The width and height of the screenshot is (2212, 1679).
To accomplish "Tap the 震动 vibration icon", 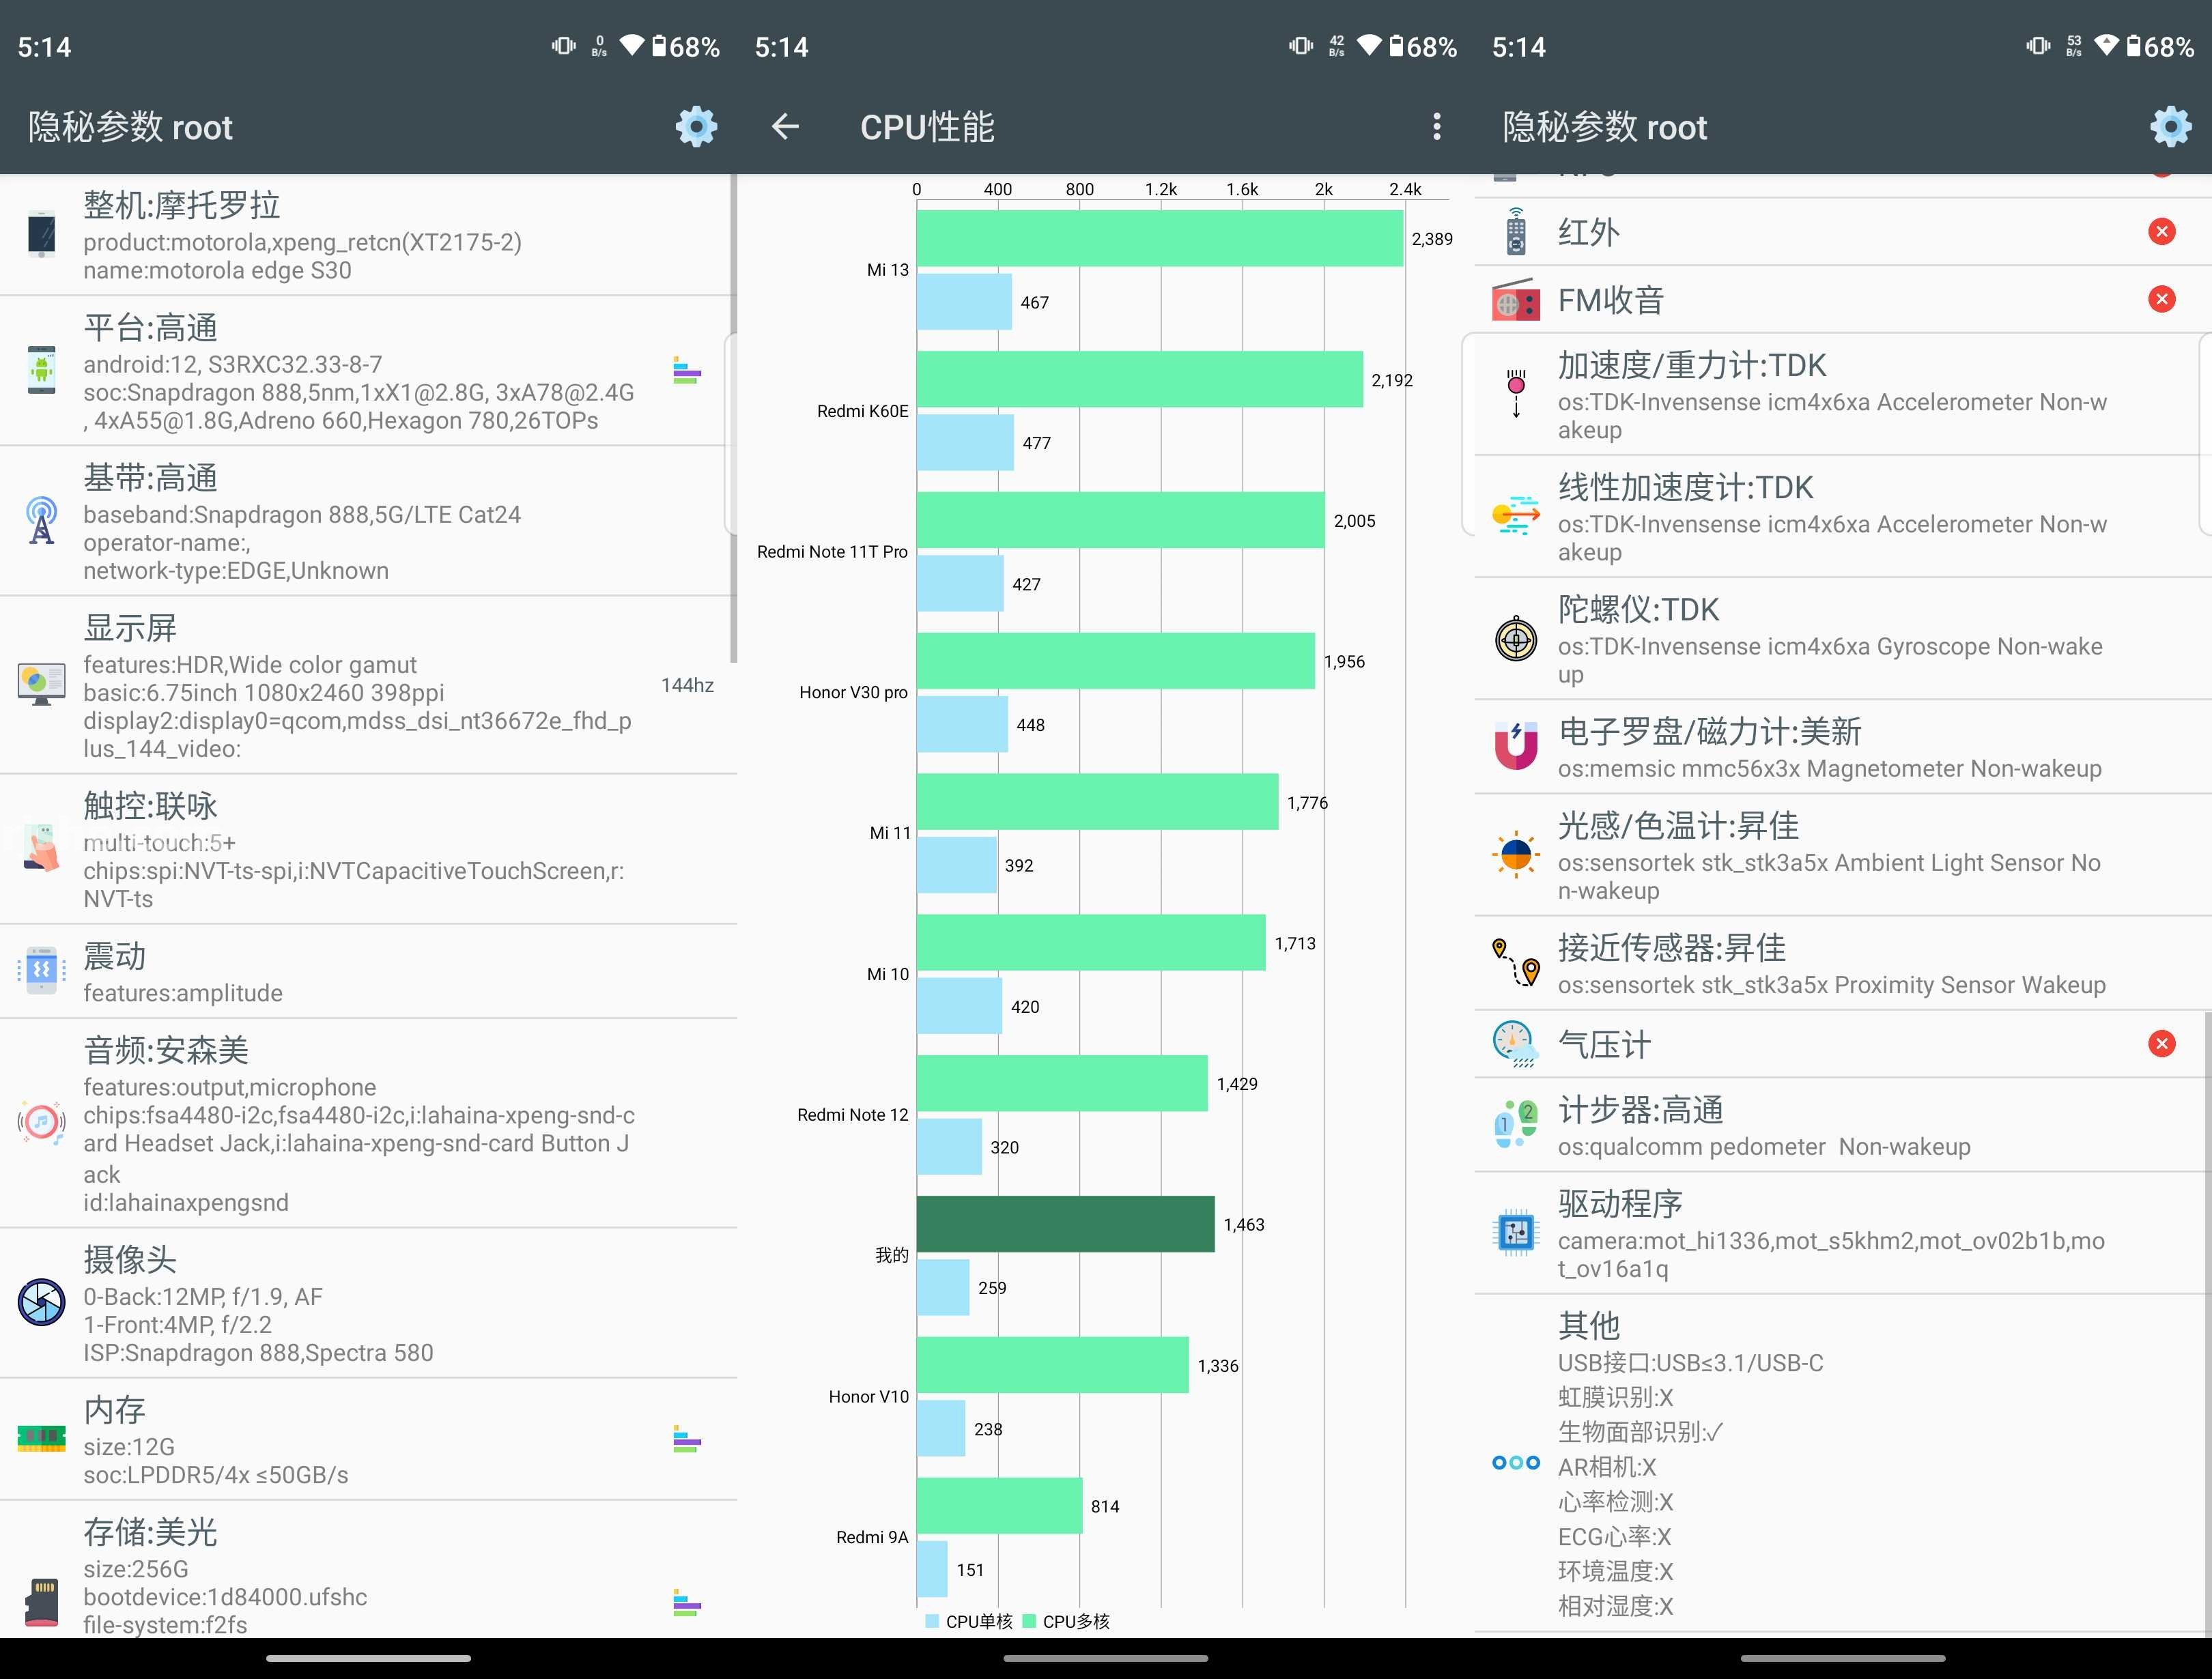I will pyautogui.click(x=41, y=970).
